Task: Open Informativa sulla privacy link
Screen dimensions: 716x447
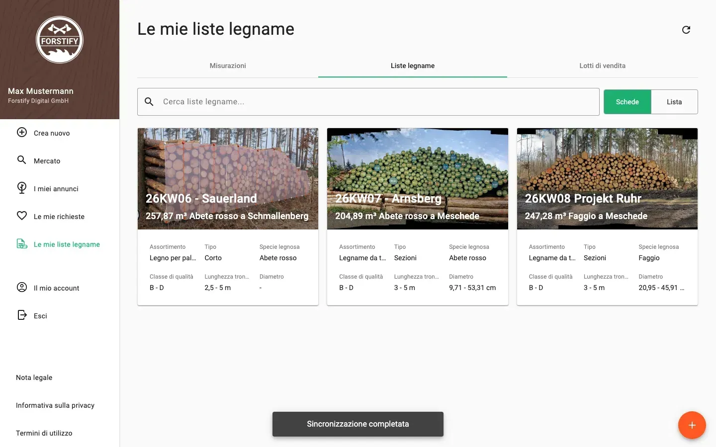Action: pyautogui.click(x=55, y=405)
